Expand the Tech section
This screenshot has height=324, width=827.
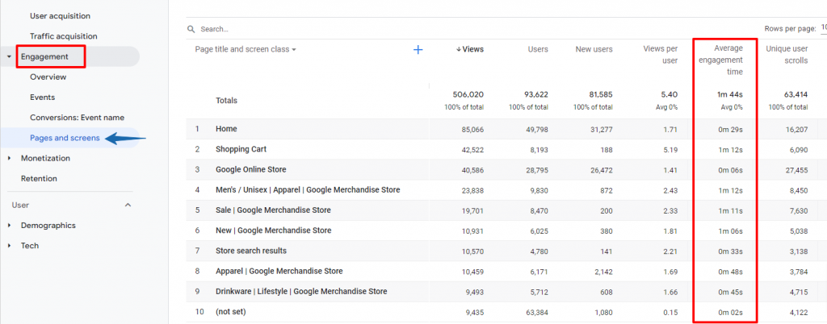pyautogui.click(x=9, y=246)
